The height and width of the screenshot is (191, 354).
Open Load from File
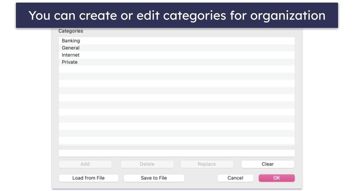click(x=88, y=178)
